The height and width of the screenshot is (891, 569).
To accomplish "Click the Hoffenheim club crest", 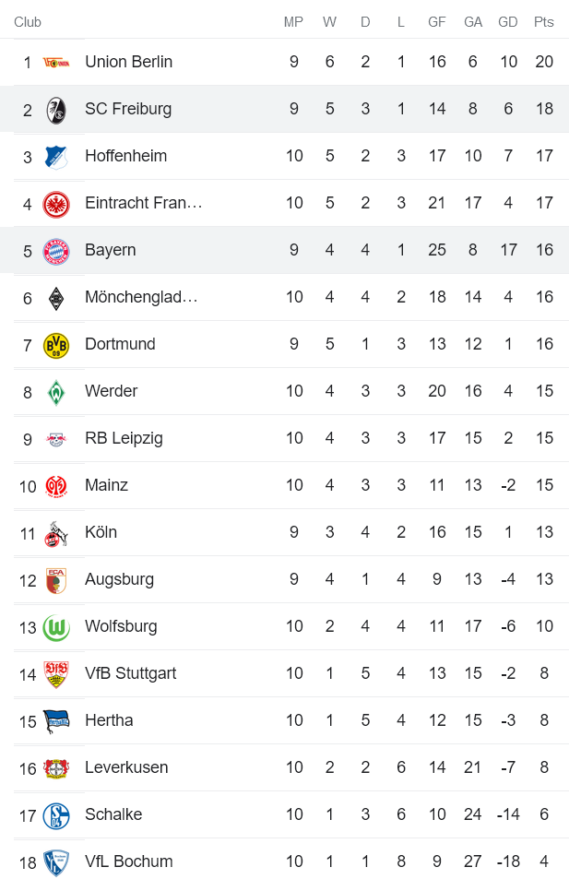I will (55, 156).
